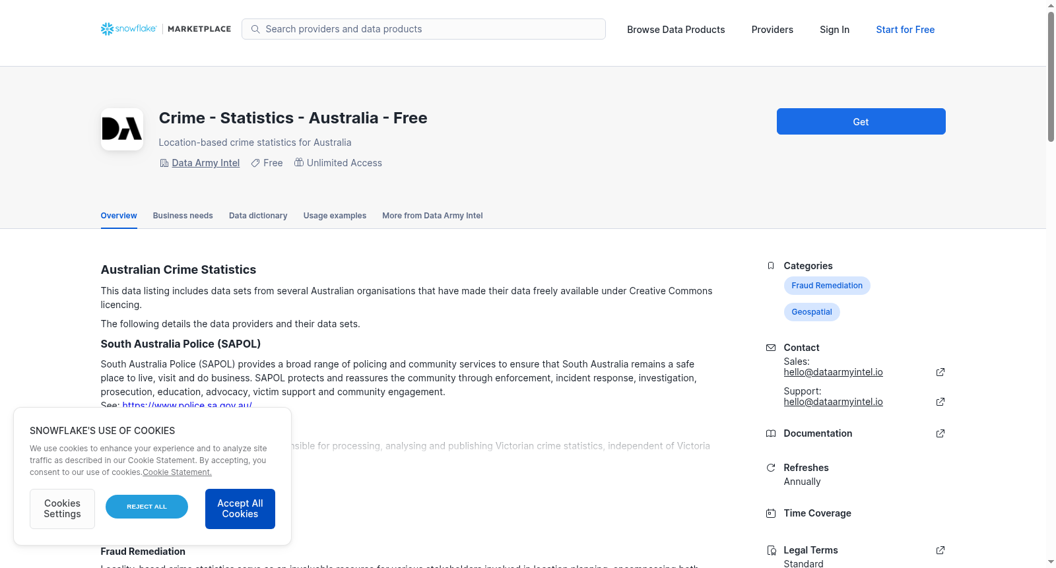Click the Fraud Remediation section heading
This screenshot has width=1056, height=568.
pyautogui.click(x=143, y=552)
